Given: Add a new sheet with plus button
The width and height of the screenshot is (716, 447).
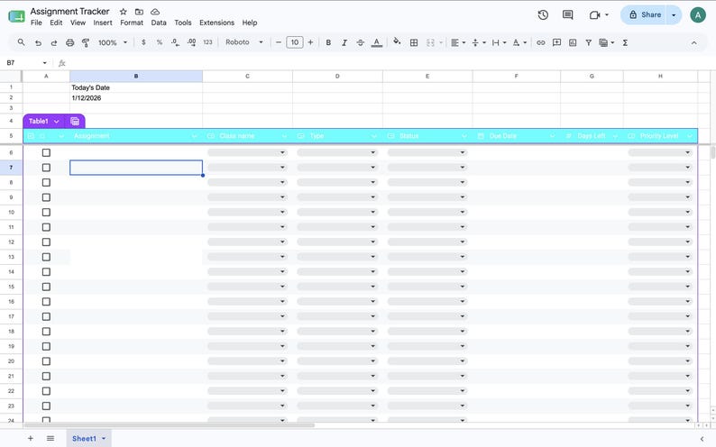Looking at the screenshot, I should click(x=30, y=438).
